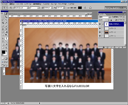The width and height of the screenshot is (128, 105).
Task: Click the text color swatch in options bar
Action: (x=80, y=8)
